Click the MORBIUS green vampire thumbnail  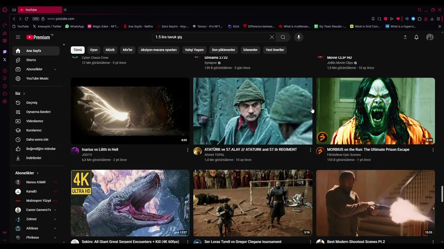click(x=375, y=111)
